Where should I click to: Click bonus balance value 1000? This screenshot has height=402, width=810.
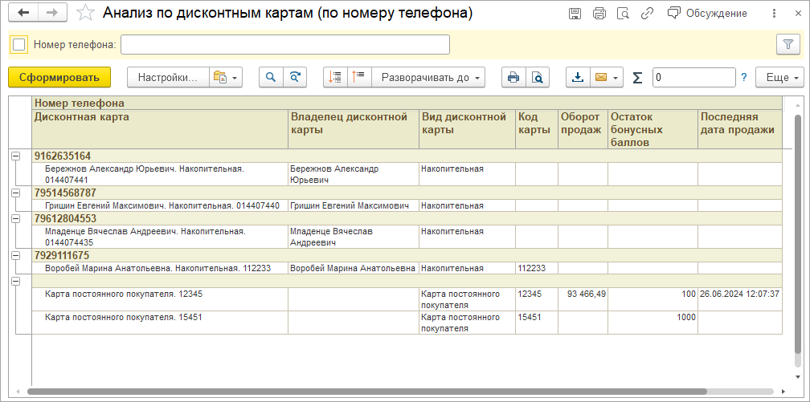[653, 323]
